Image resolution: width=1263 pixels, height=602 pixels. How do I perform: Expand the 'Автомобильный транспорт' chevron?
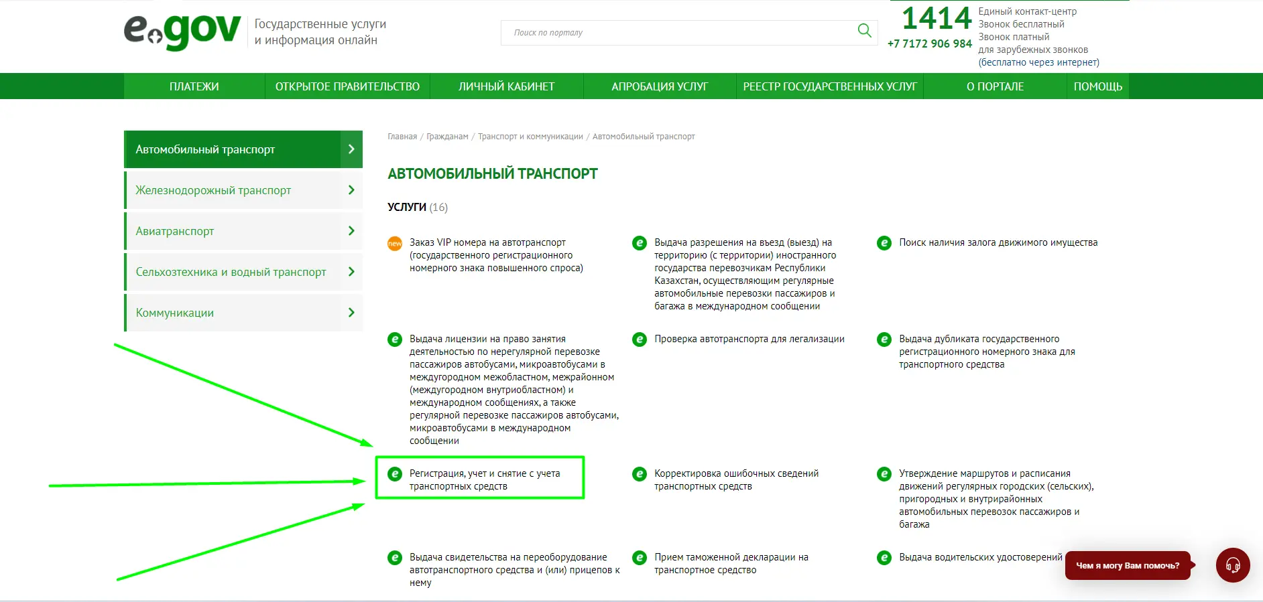pyautogui.click(x=351, y=149)
